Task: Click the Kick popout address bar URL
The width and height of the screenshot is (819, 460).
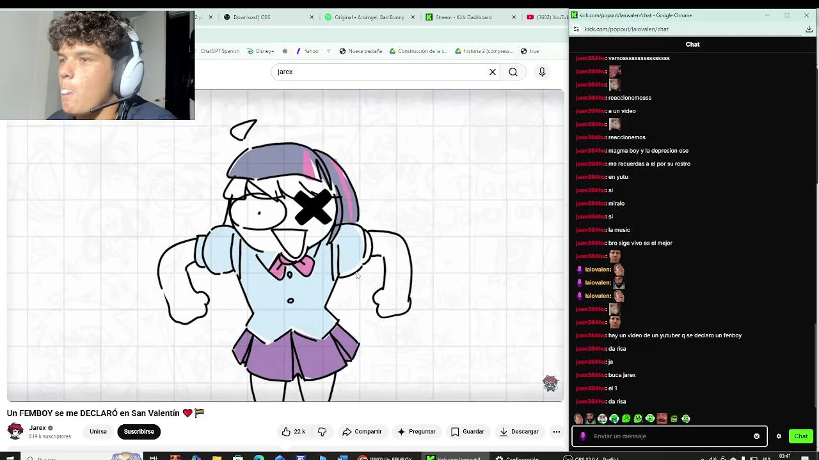Action: (x=626, y=29)
